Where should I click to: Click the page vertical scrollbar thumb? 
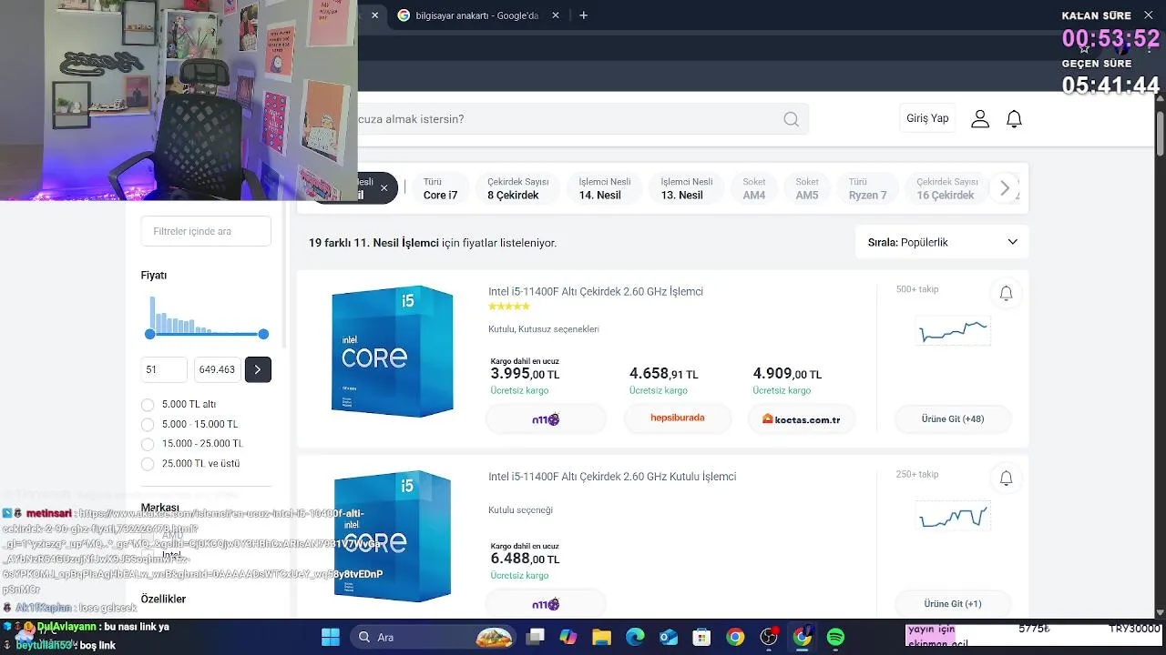(x=1160, y=133)
